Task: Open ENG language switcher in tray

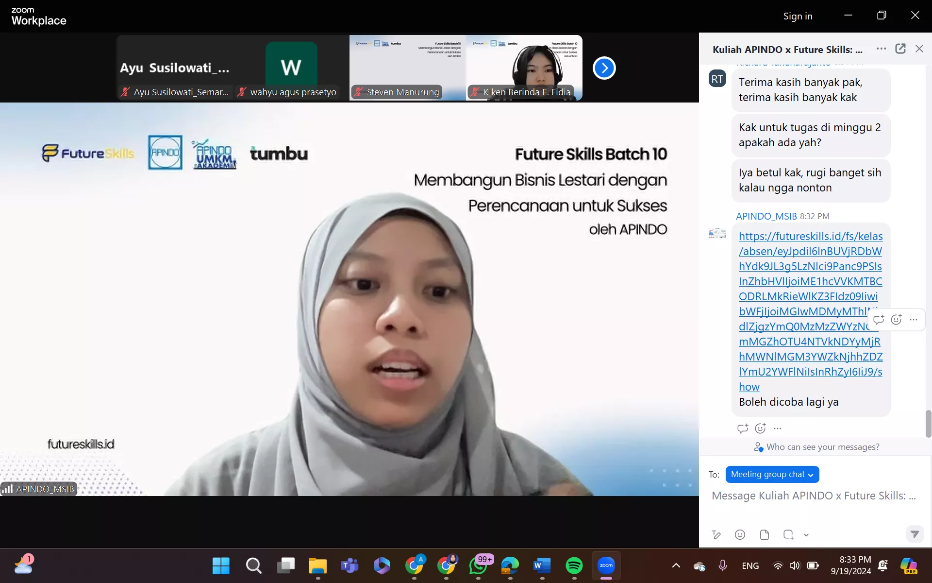Action: coord(750,566)
